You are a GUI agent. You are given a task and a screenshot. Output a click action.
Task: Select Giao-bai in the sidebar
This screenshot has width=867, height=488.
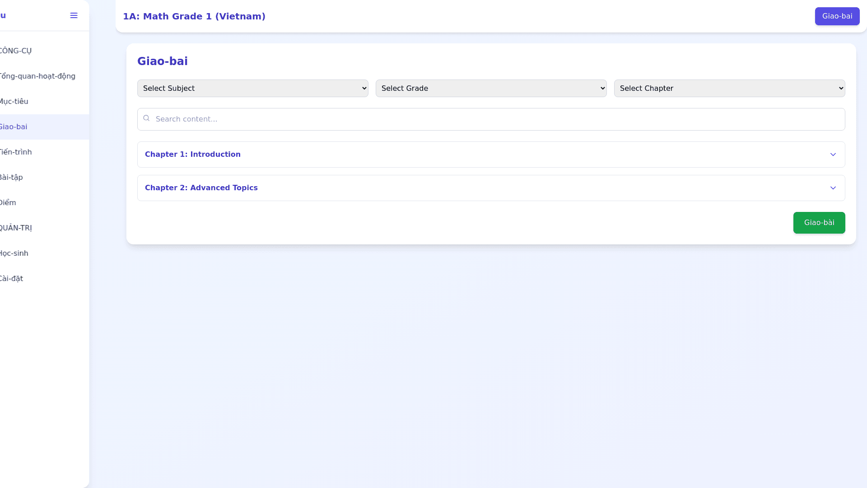click(14, 127)
